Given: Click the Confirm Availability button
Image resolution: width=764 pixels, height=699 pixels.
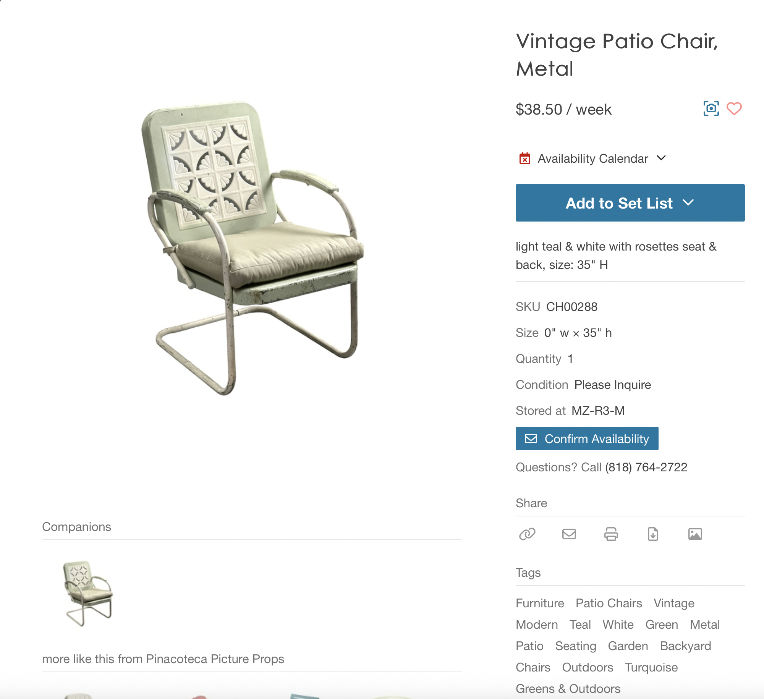Looking at the screenshot, I should (587, 438).
